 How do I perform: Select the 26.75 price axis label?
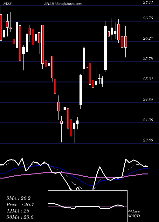149,18
